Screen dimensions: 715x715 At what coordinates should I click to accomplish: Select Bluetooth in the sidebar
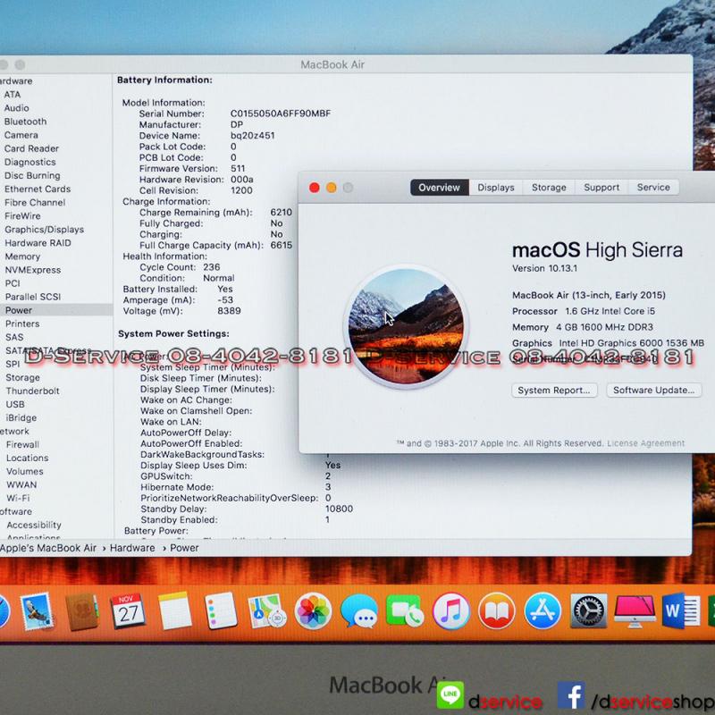point(26,122)
